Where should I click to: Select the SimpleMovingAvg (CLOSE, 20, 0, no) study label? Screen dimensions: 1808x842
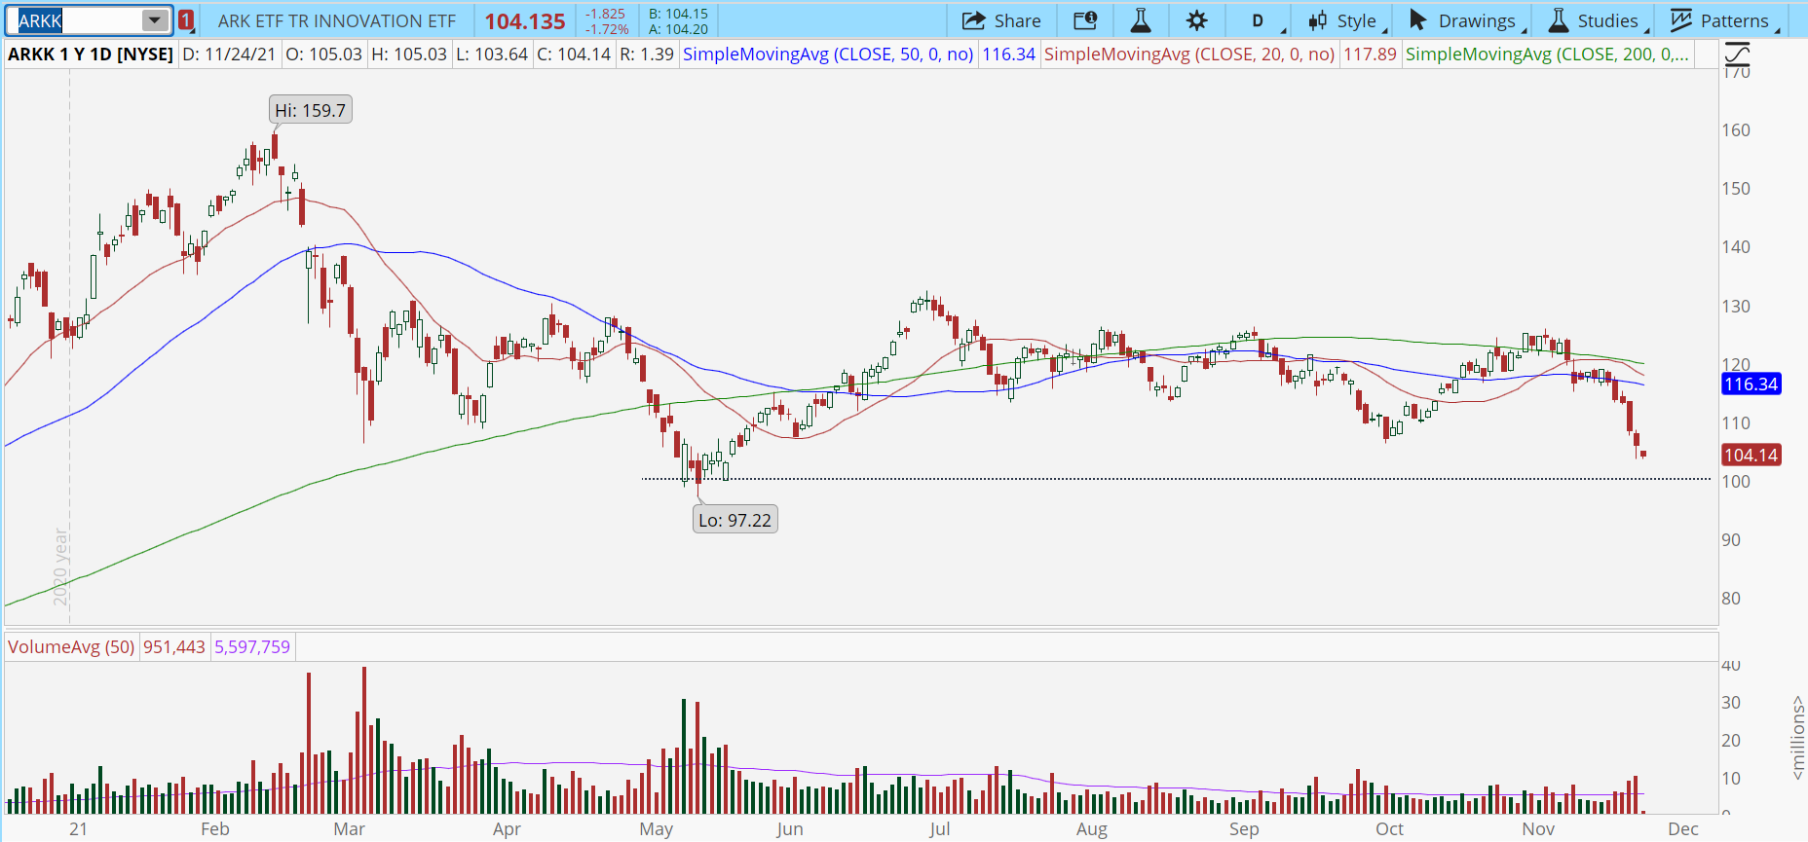coord(1189,55)
